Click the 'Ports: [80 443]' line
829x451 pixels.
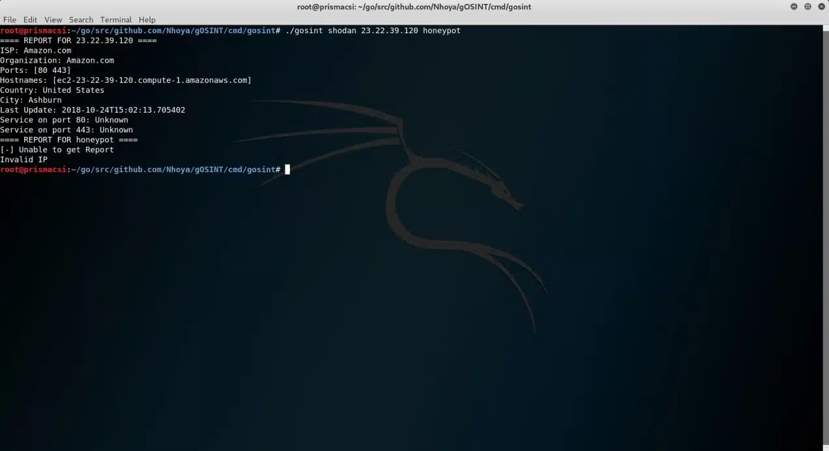coord(36,70)
